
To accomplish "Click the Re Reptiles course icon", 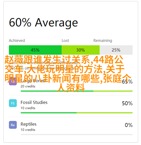I will coord(13,125).
